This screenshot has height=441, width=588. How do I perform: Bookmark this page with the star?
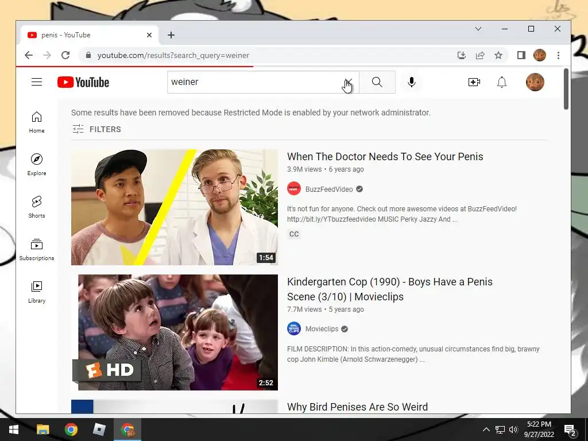(x=498, y=56)
